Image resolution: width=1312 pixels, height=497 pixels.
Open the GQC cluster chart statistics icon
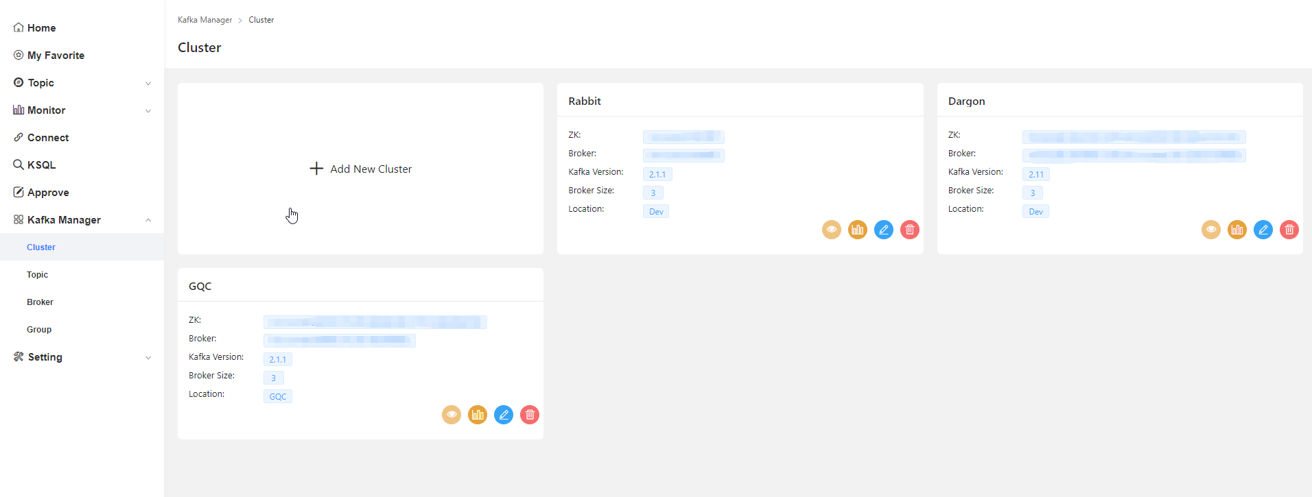[478, 415]
